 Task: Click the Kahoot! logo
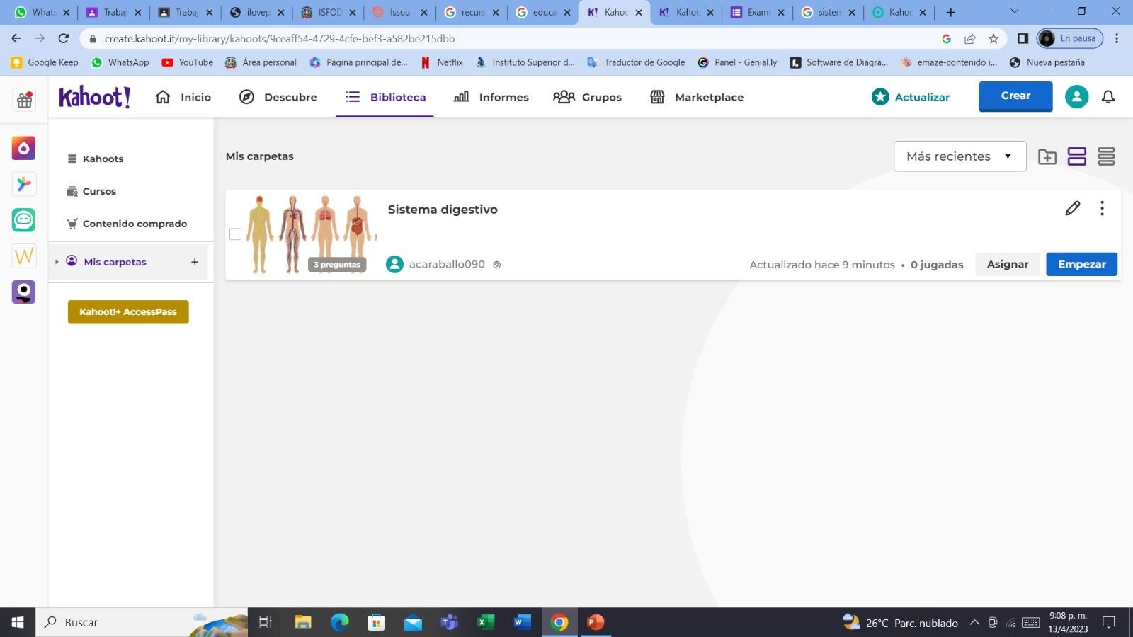click(x=95, y=97)
